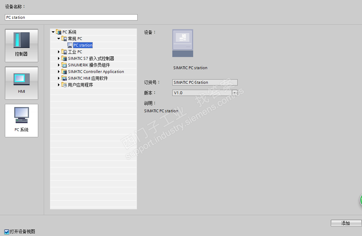This screenshot has height=236, width=362.
Task: Select the 常规 PC tree label
Action: (x=75, y=39)
